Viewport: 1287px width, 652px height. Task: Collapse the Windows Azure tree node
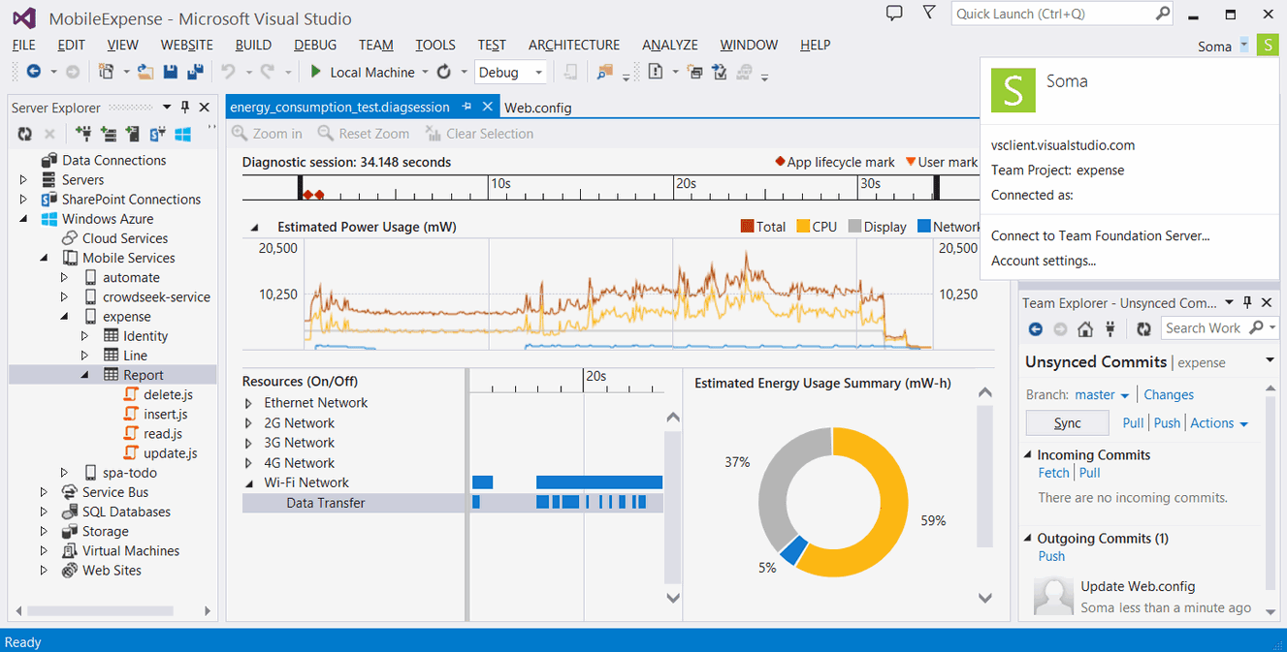(x=24, y=219)
